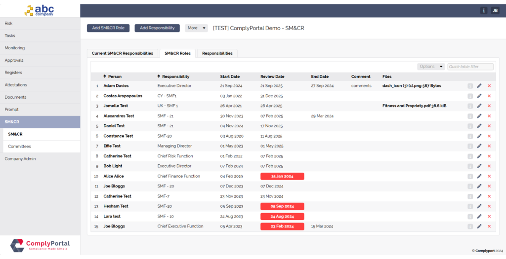
Task: Edit the Alice Alice role entry
Action: click(x=479, y=176)
